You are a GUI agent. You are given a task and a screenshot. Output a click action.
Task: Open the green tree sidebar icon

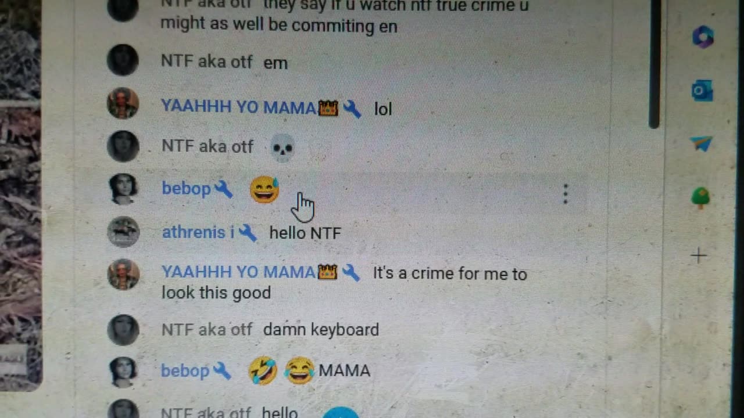tap(701, 199)
